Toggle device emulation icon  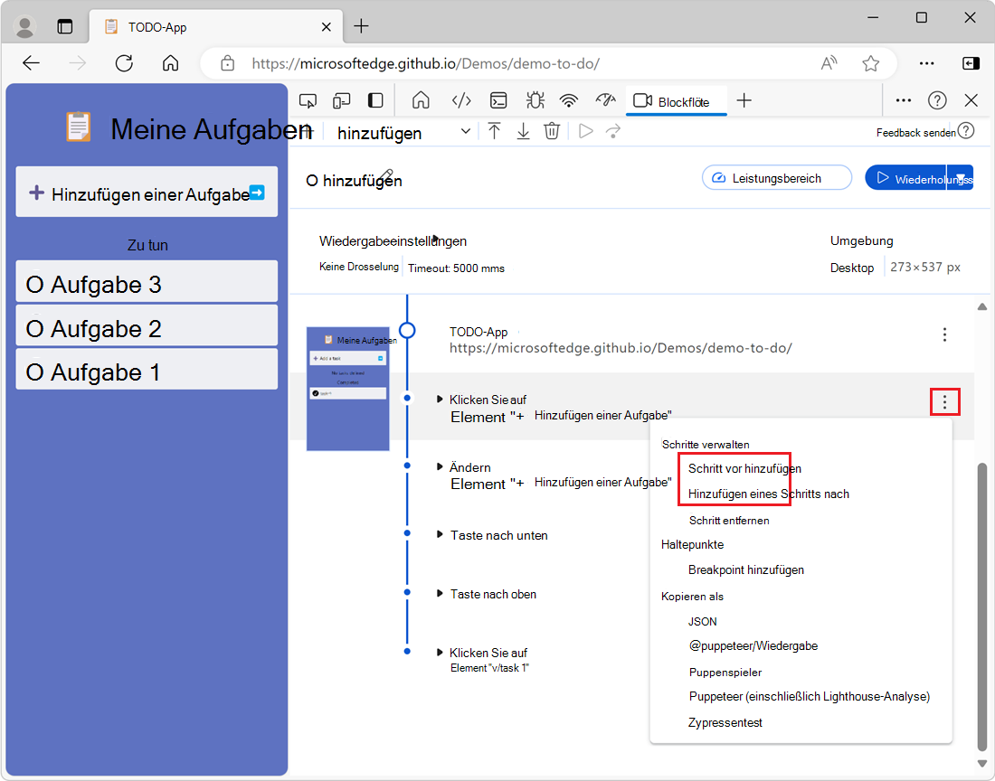tap(342, 100)
